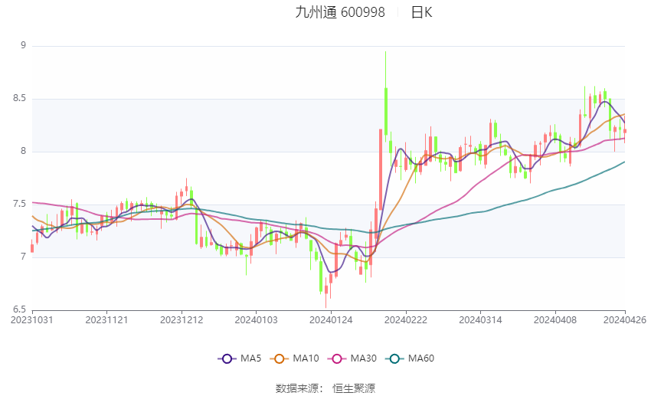Click the x-axis date label 20240408

(x=555, y=320)
